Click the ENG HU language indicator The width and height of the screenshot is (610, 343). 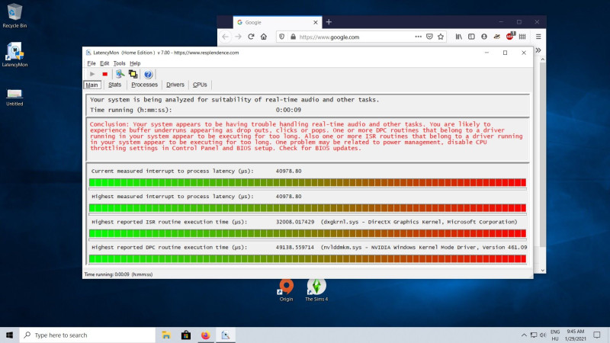pos(555,335)
